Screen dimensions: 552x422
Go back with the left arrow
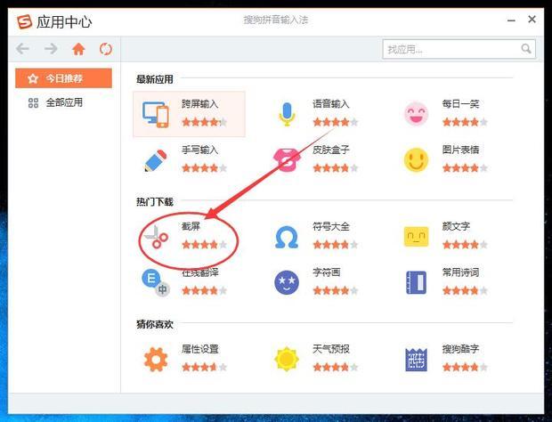pyautogui.click(x=22, y=49)
